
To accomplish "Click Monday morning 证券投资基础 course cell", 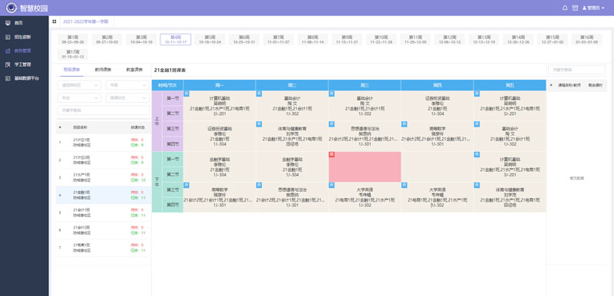I will [220, 136].
